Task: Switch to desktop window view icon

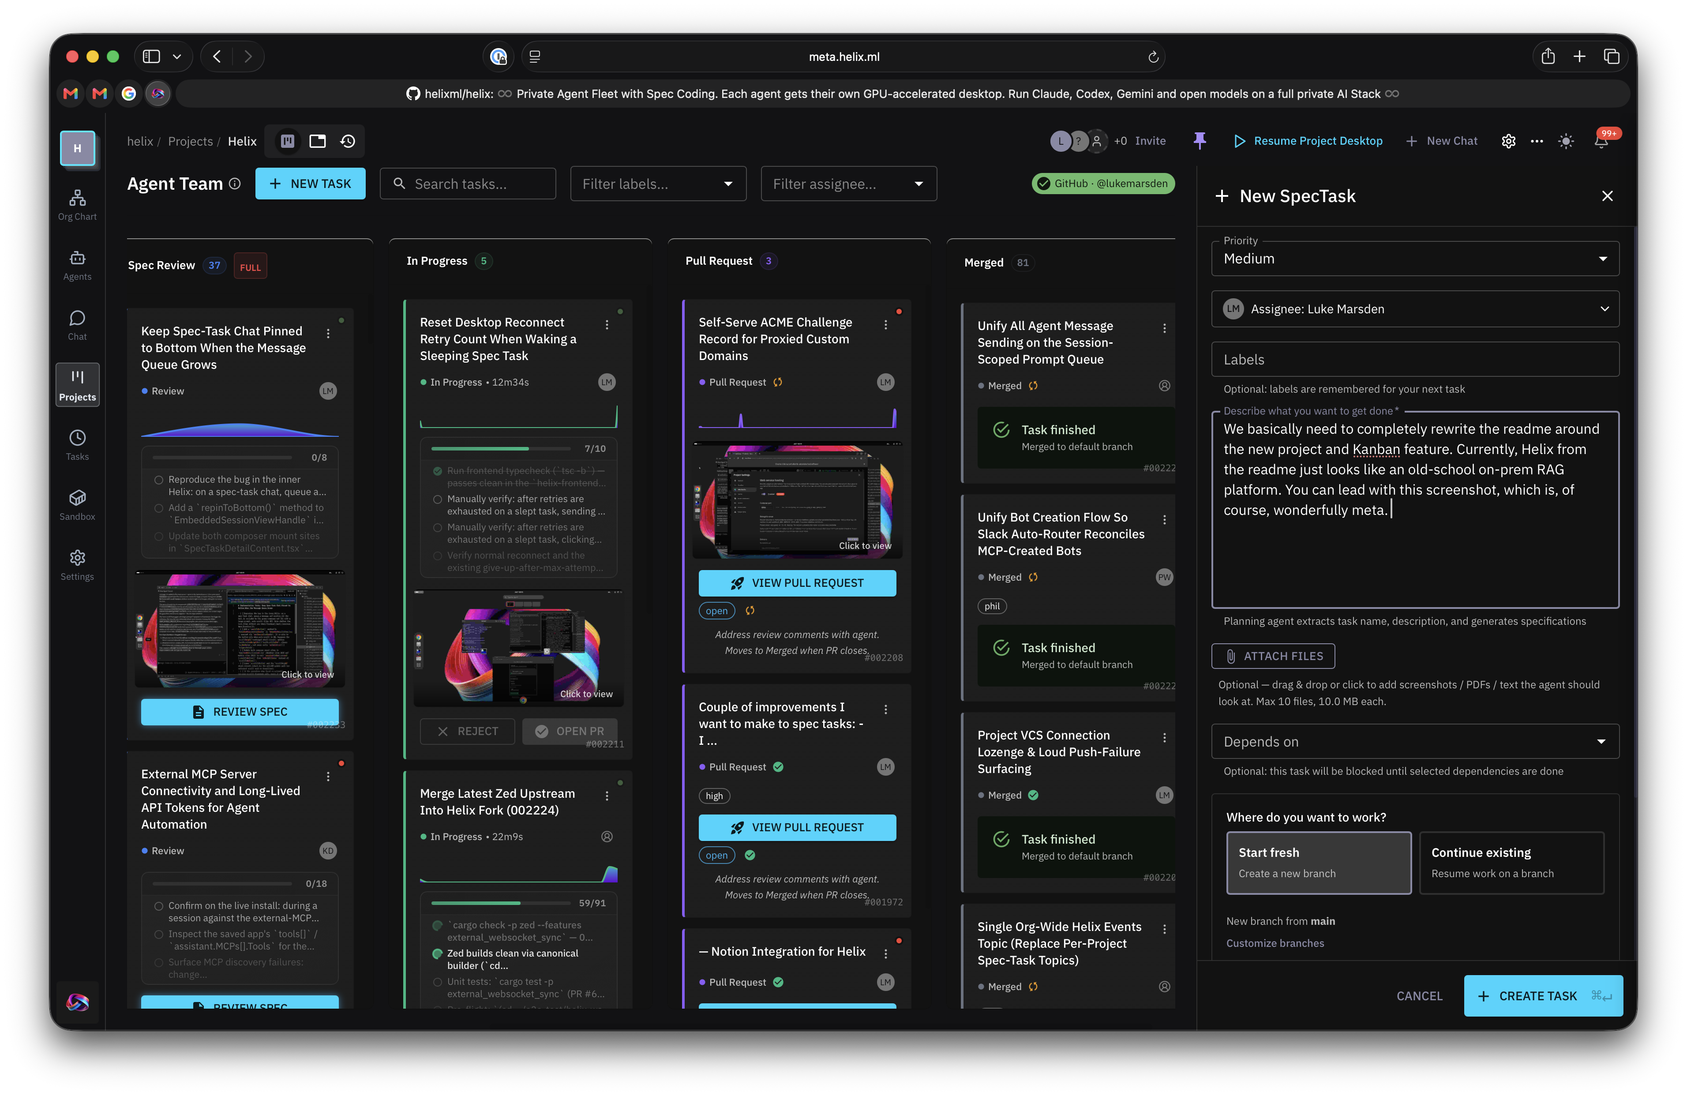Action: coord(318,141)
